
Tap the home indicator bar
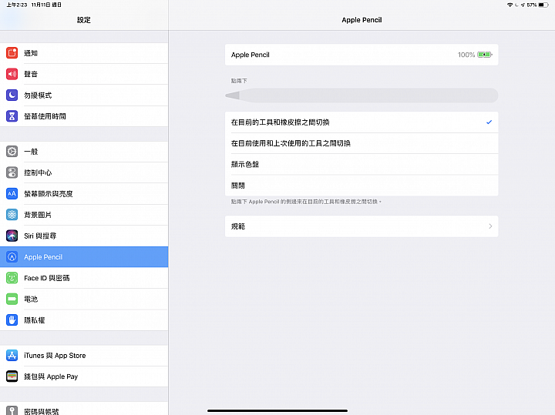pyautogui.click(x=277, y=410)
